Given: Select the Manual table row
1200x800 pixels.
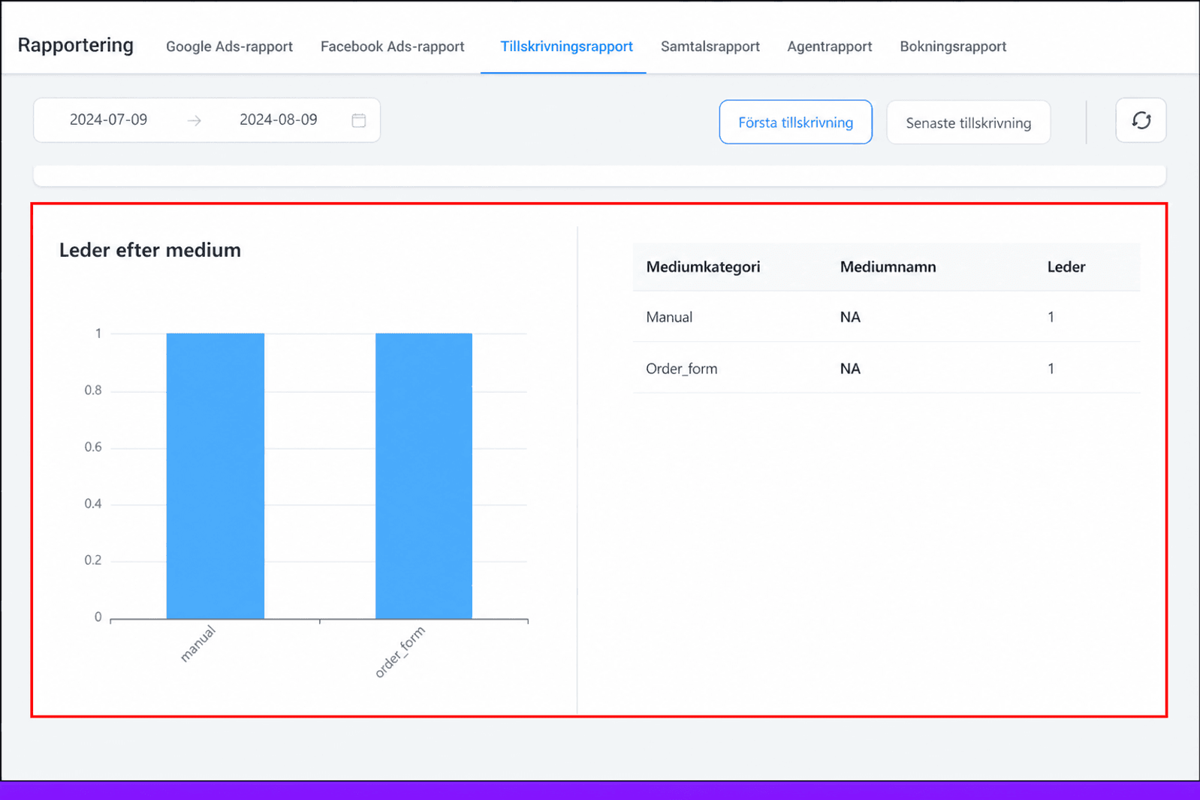Looking at the screenshot, I should [x=886, y=317].
